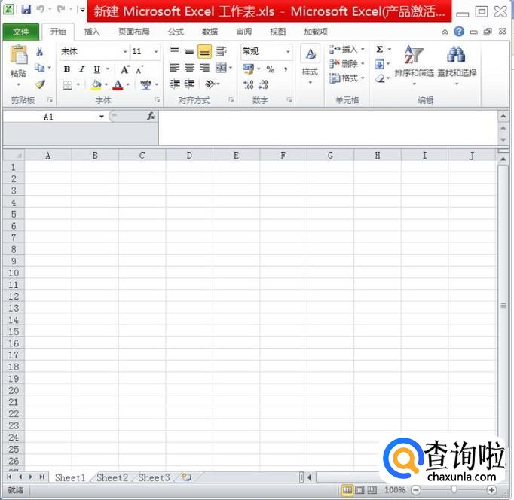The image size is (514, 500).
Task: Switch to Formulas (公式) tab
Action: 176,32
